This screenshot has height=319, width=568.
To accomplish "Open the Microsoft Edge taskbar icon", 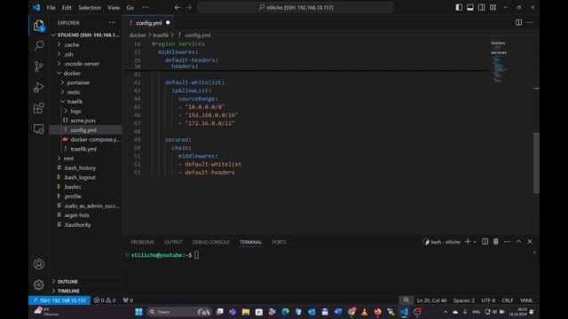I will pyautogui.click(x=286, y=312).
